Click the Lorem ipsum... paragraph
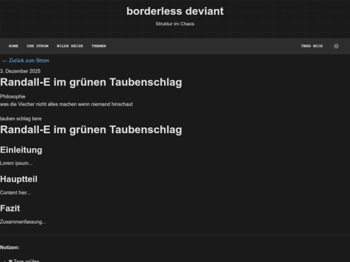Screen dimensions: 350x262 pos(16,163)
